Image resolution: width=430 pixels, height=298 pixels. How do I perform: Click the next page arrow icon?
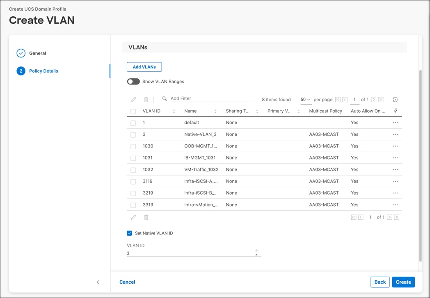tap(374, 99)
